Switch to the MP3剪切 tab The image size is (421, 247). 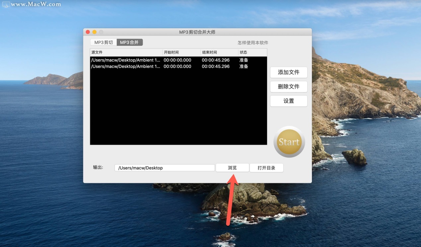(104, 42)
